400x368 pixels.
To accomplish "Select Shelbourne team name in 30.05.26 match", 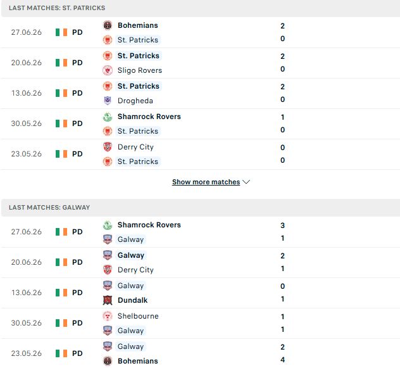I will [138, 316].
